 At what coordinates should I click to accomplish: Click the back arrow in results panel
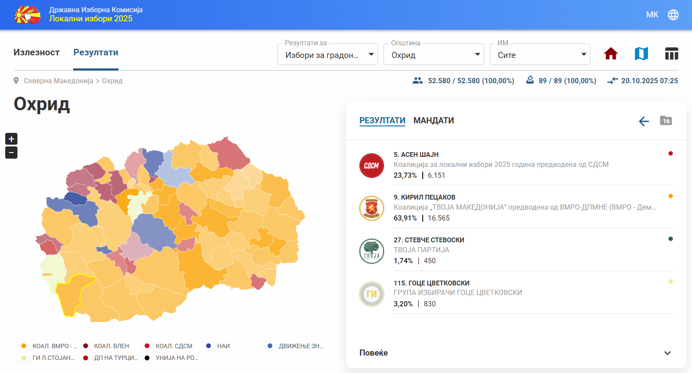coord(644,121)
